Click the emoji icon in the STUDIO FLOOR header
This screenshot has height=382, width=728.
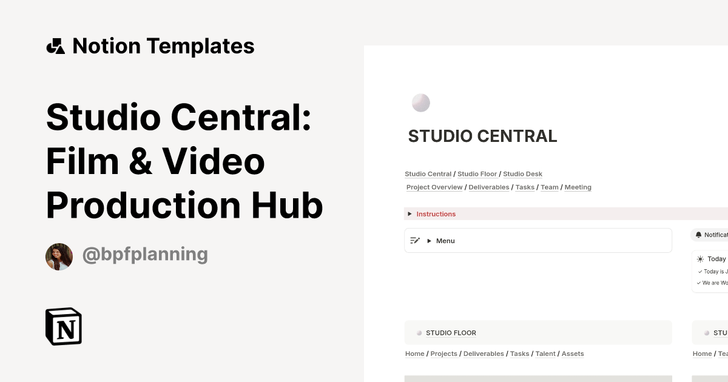[x=419, y=332]
